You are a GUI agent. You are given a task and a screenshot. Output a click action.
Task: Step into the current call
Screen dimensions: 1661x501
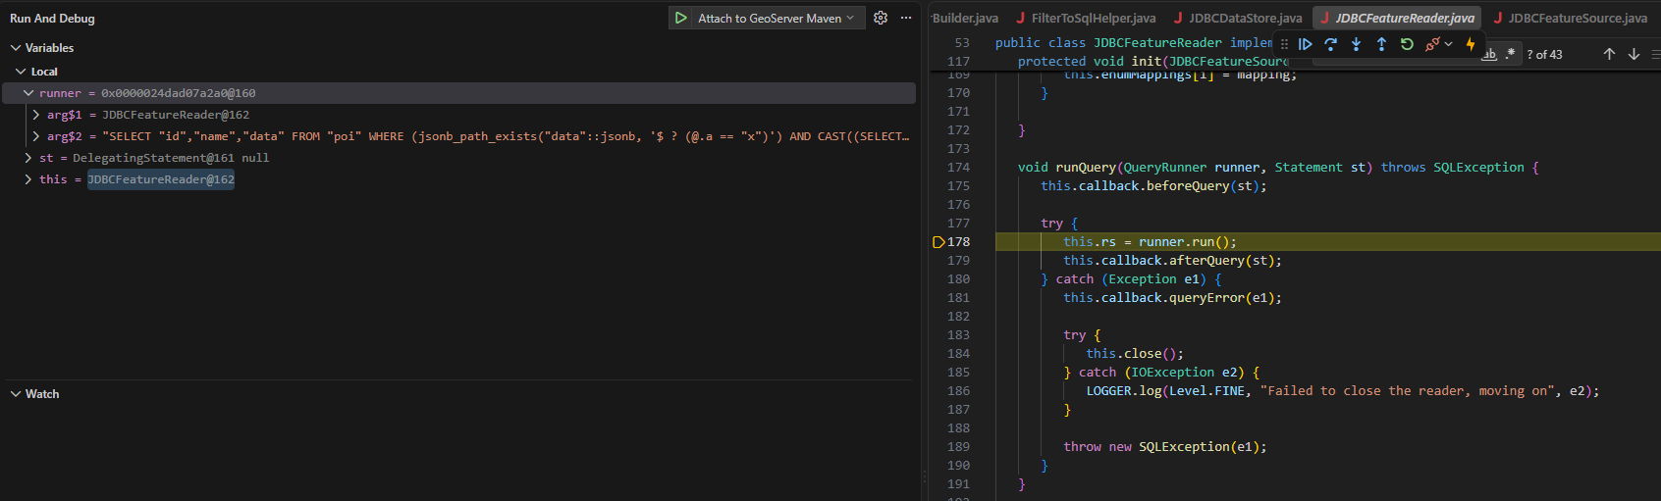point(1356,44)
